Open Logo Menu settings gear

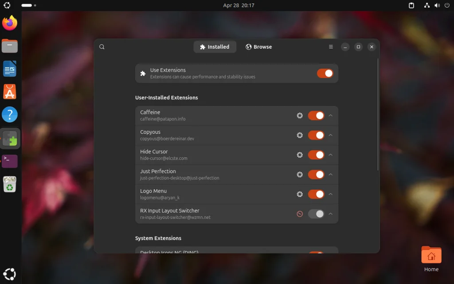point(300,195)
